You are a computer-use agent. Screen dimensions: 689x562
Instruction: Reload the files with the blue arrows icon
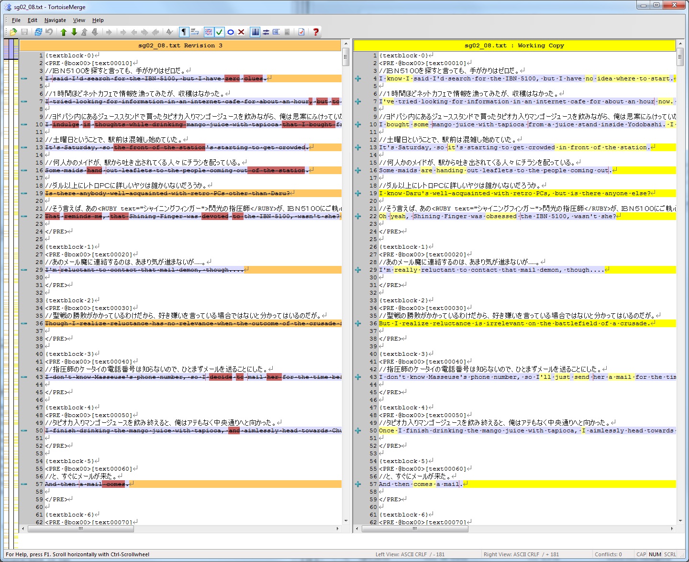coord(38,32)
